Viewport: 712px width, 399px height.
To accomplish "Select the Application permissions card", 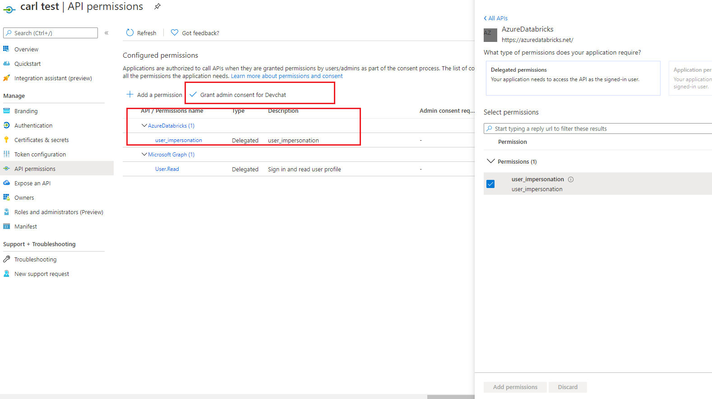I will pyautogui.click(x=690, y=78).
